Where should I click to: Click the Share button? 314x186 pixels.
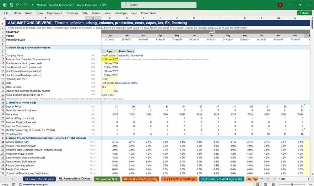coord(305,13)
